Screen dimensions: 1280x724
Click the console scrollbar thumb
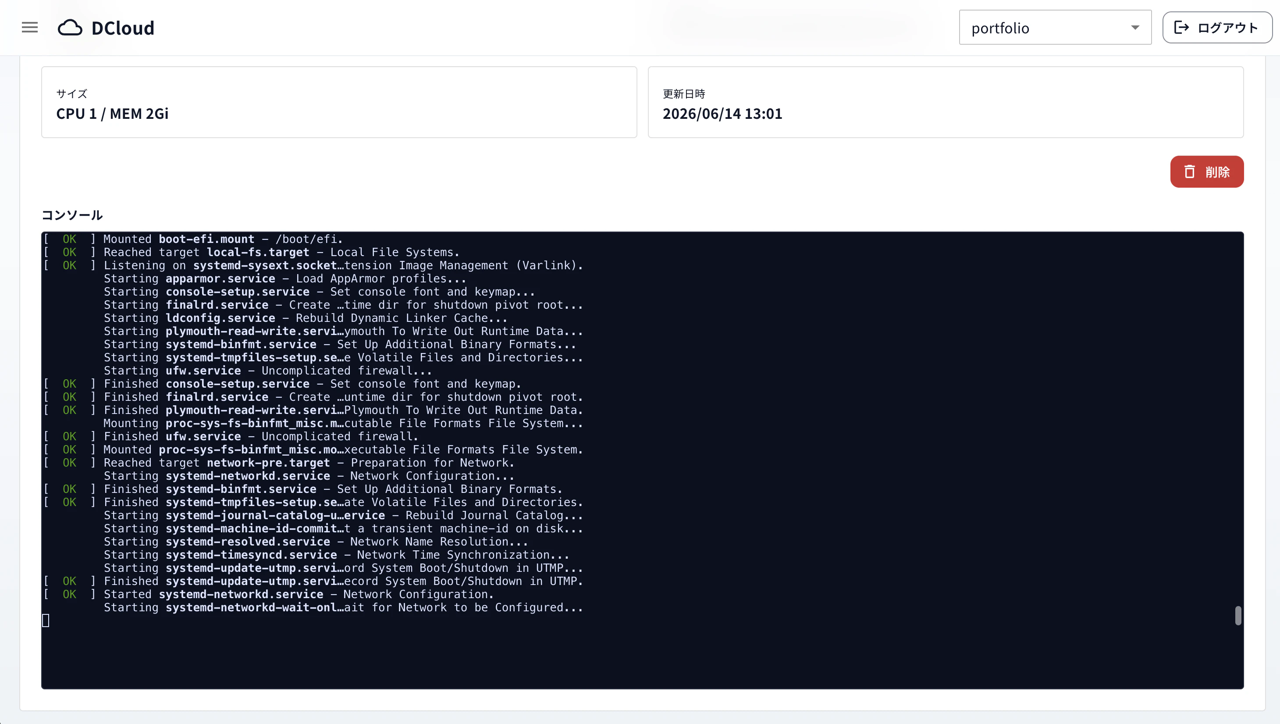[x=1238, y=616]
